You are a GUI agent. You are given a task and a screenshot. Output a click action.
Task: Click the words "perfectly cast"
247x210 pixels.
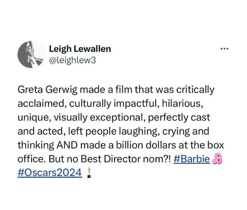tap(179, 118)
